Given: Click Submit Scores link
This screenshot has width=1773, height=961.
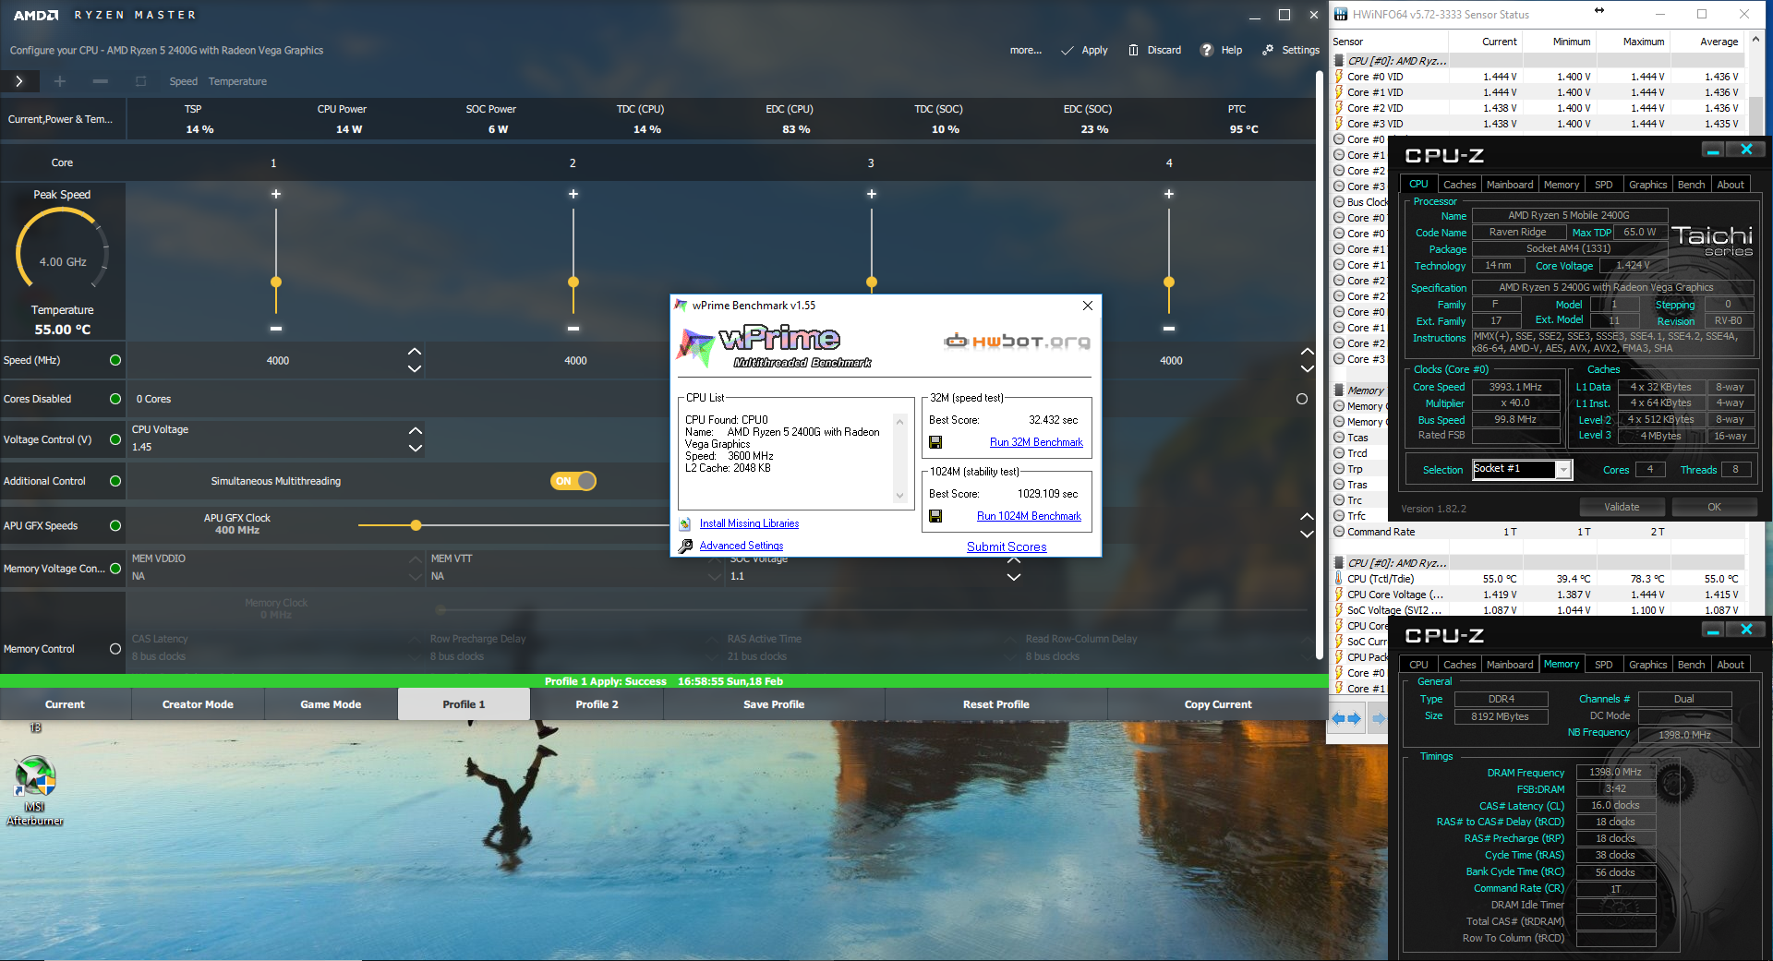Looking at the screenshot, I should coord(1007,547).
